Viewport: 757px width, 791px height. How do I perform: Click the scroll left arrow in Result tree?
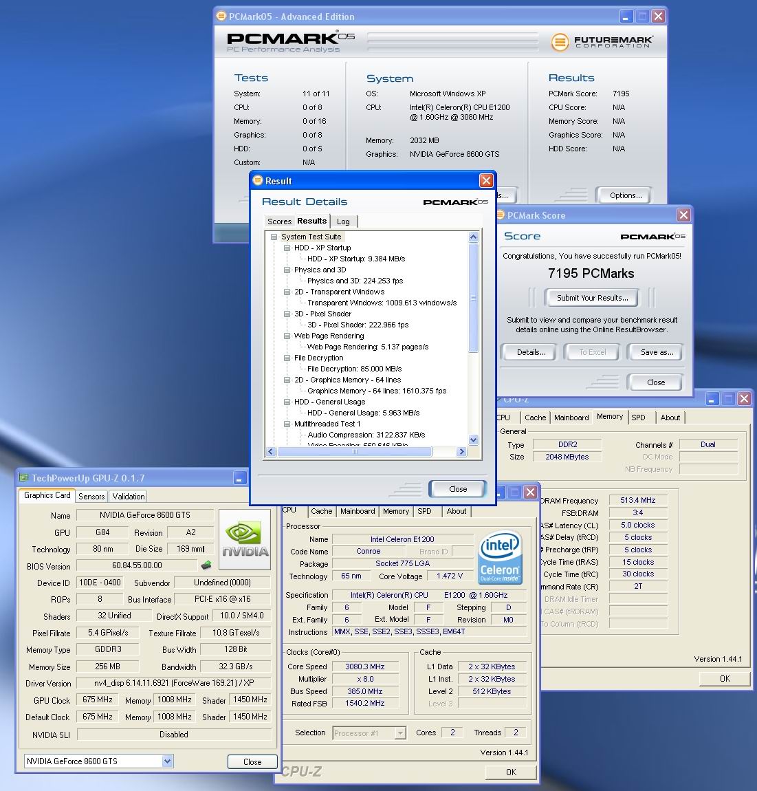tap(271, 451)
